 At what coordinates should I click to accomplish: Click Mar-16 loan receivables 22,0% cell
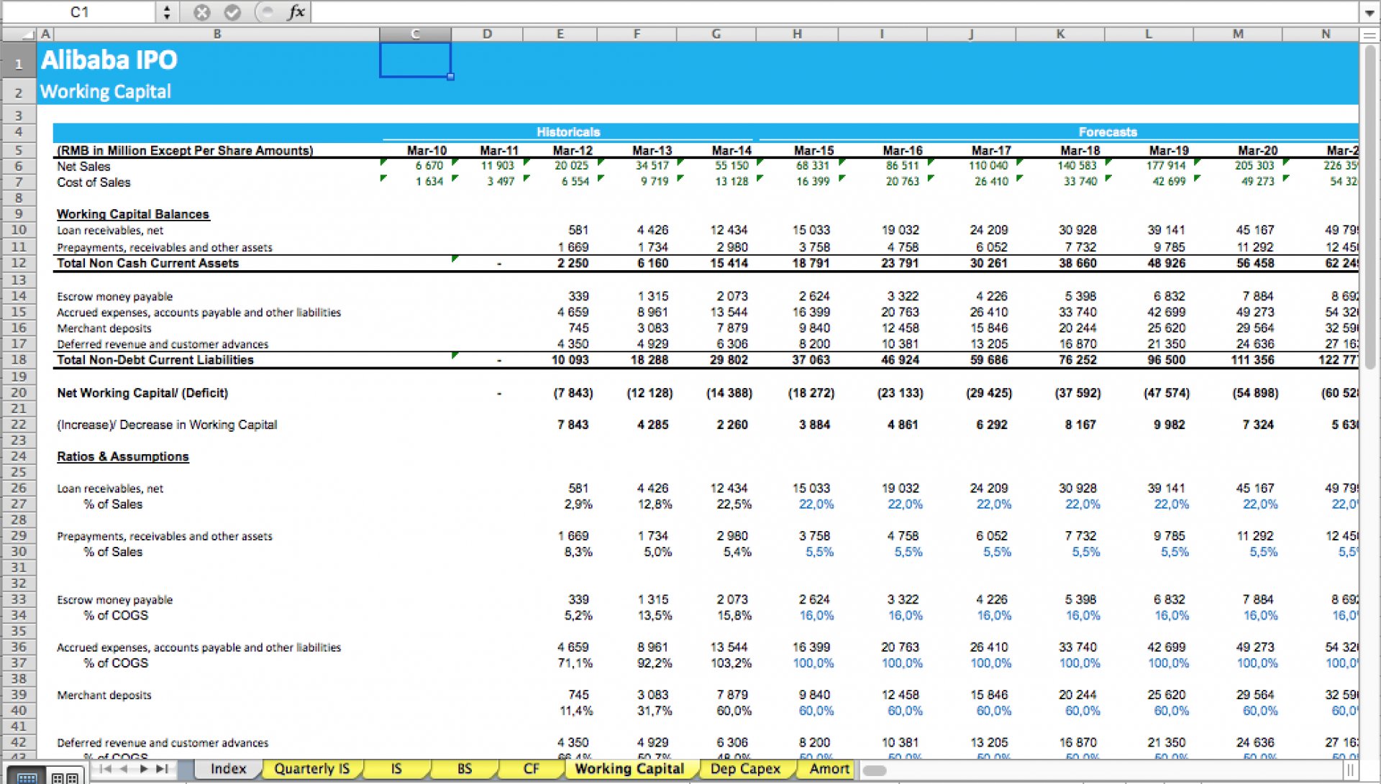coord(905,504)
